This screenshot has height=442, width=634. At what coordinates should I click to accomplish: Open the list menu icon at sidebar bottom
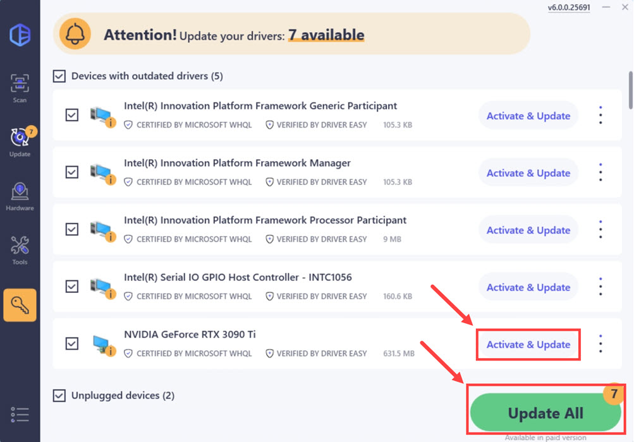(x=20, y=414)
